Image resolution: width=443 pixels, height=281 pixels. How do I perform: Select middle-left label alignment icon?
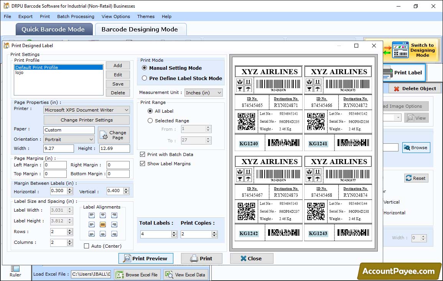(92, 225)
